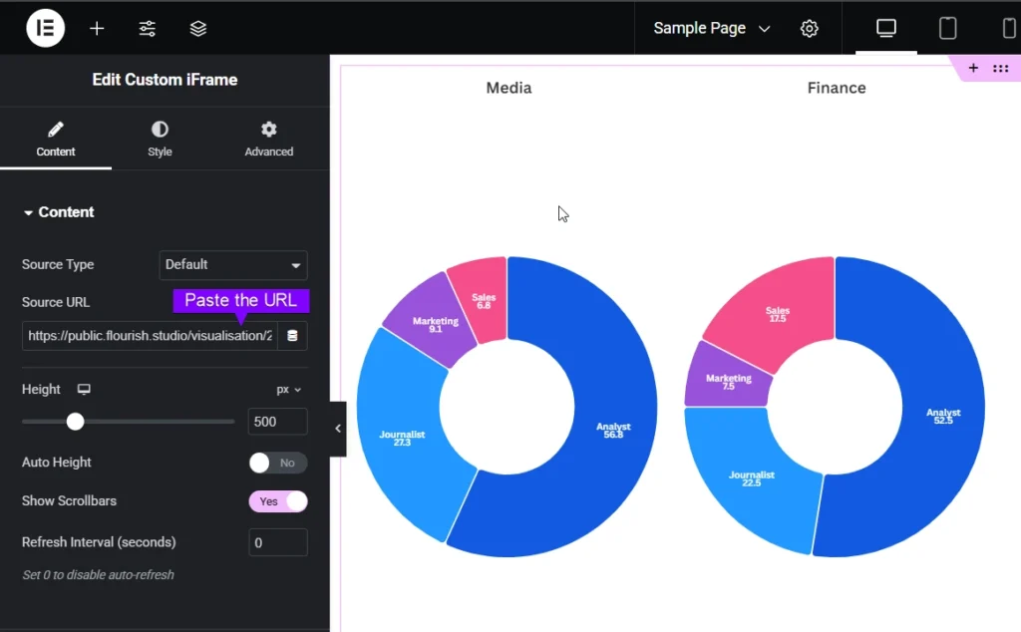The image size is (1021, 632).
Task: Click the Auto Height label
Action: 57,463
